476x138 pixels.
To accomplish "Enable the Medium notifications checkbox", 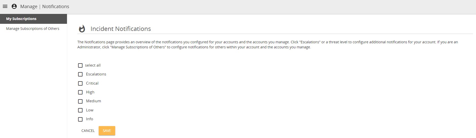I will click(x=80, y=101).
